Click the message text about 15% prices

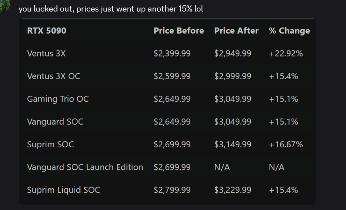point(111,9)
